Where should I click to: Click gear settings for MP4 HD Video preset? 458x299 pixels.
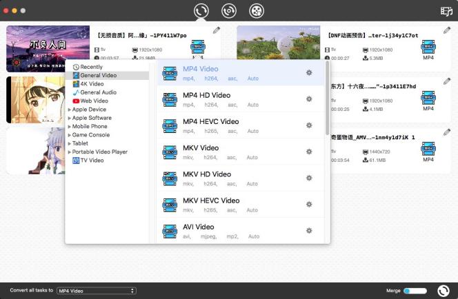[x=309, y=99]
